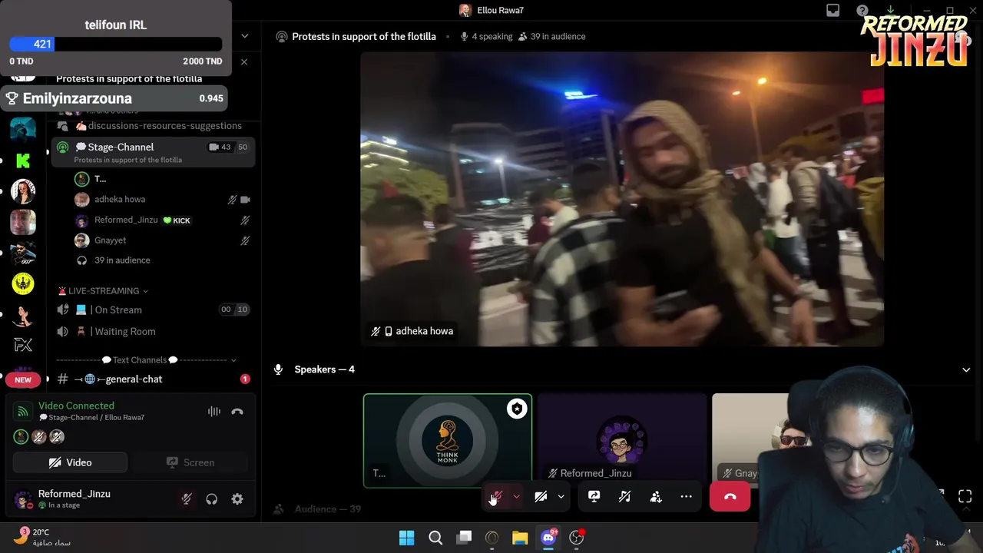Screen dimensions: 983x553
Task: Disconnect using the red hang-up button
Action: [730, 497]
